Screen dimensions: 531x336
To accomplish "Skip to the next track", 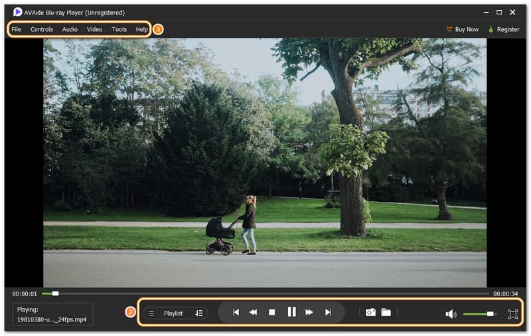I will (328, 312).
